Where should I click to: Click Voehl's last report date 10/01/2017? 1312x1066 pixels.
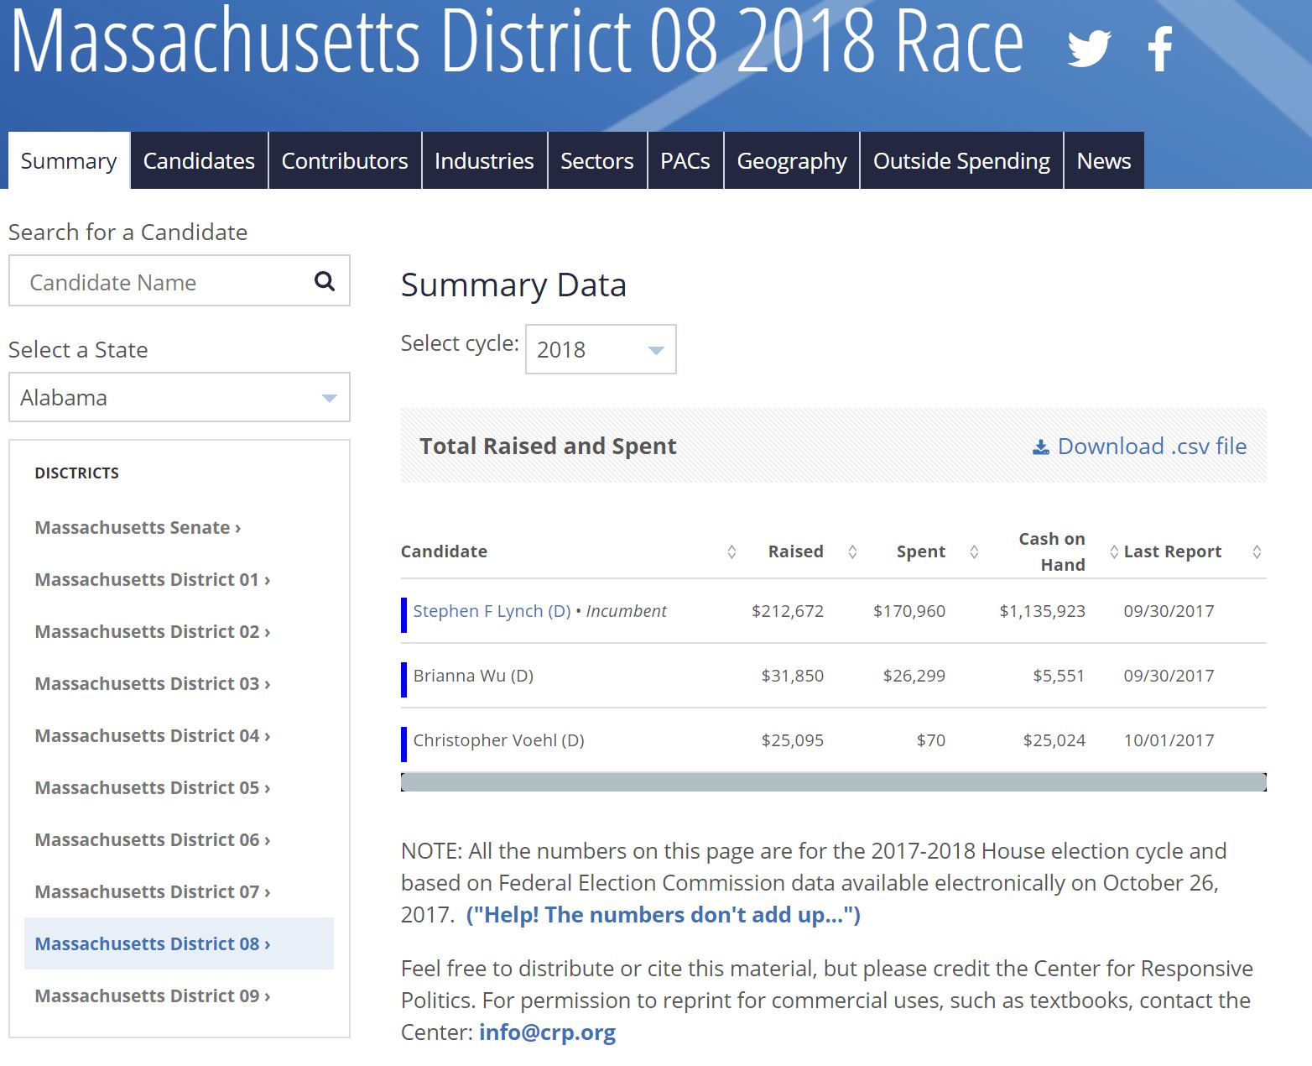pos(1169,740)
